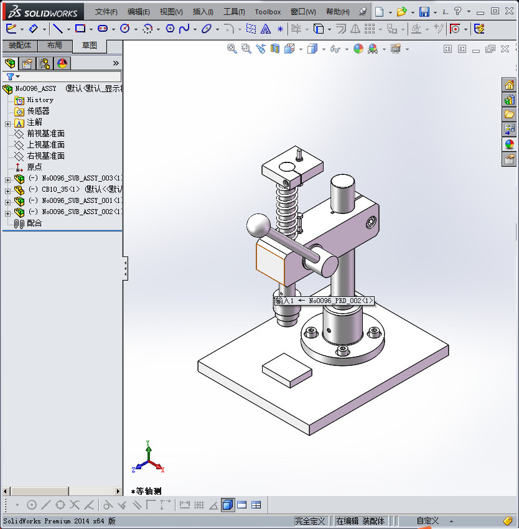Toggle the tangent snap icon
Image resolution: width=519 pixels, height=529 pixels.
[x=108, y=505]
